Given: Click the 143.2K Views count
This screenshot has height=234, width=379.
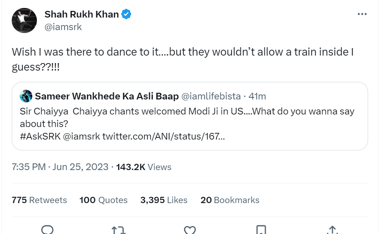Looking at the screenshot, I should click(x=144, y=167).
